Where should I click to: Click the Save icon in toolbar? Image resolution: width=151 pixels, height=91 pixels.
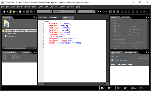[x=20, y=12]
